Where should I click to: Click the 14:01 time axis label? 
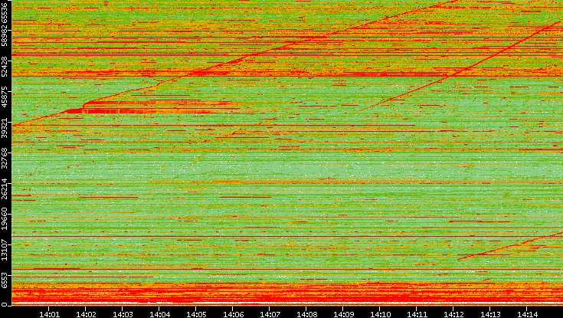[50, 313]
